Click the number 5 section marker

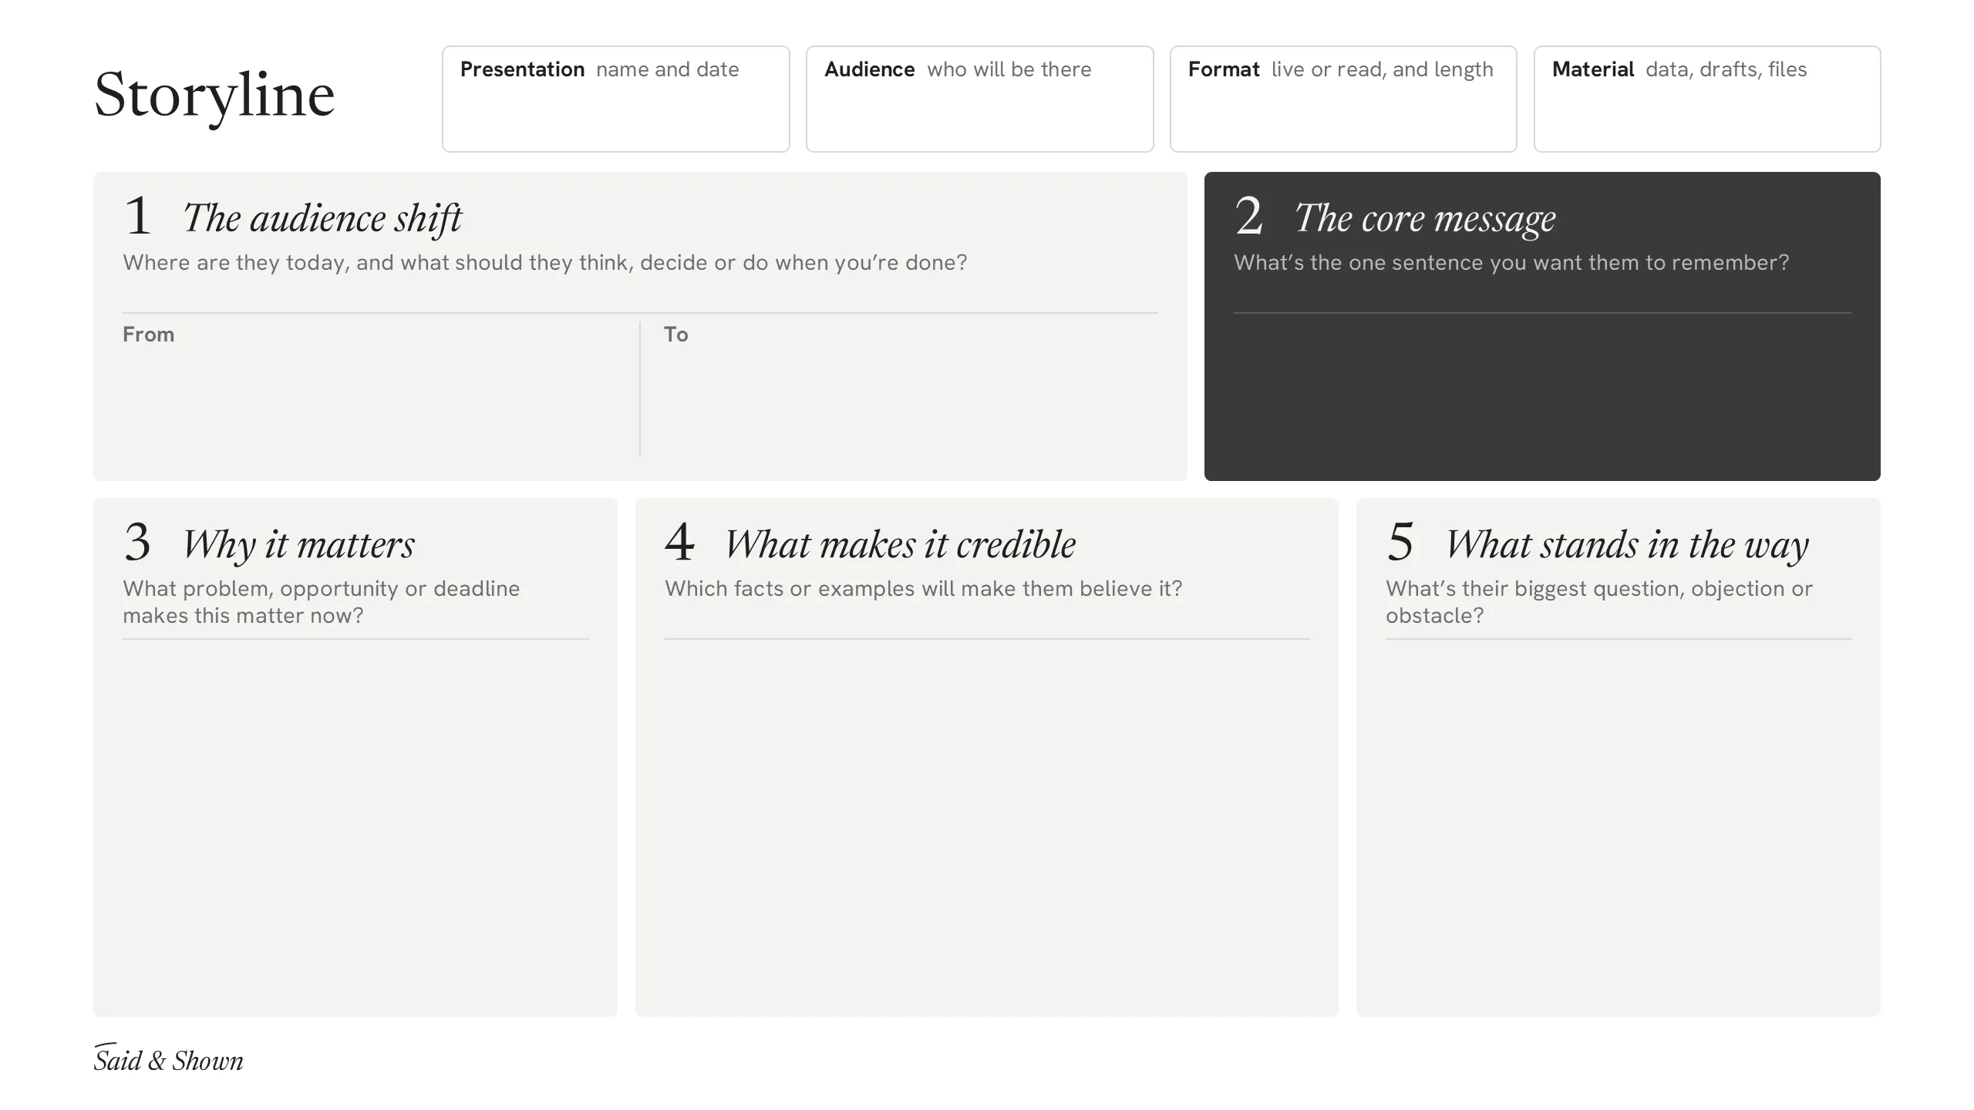[1400, 542]
